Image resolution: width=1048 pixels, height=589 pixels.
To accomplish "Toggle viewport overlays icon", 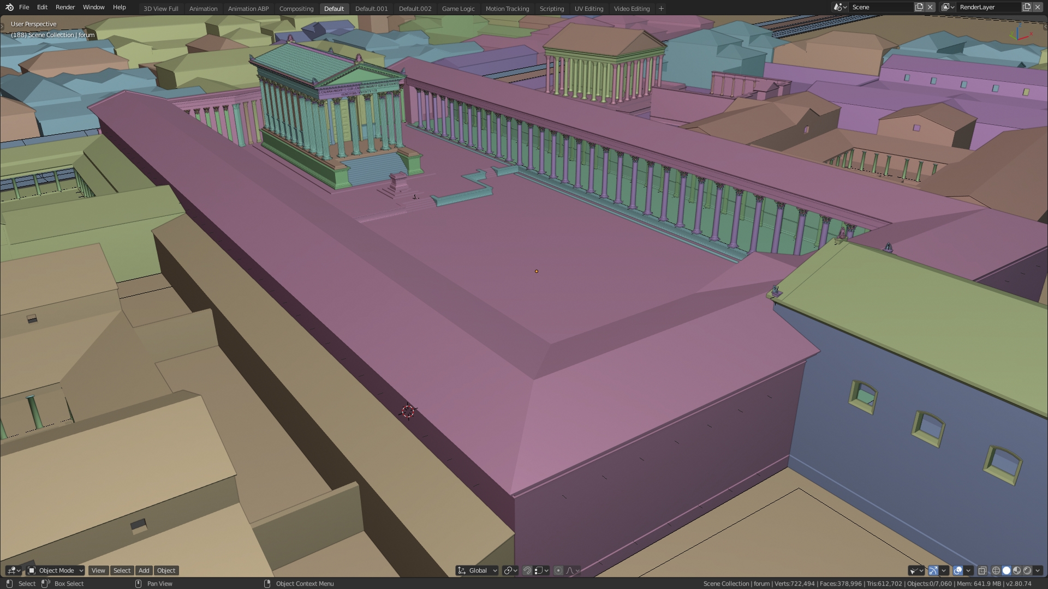I will pos(958,570).
